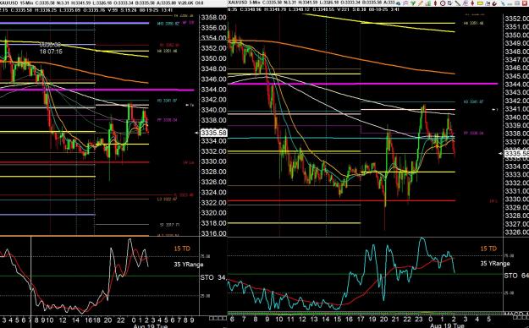Click the 15 TD label in left study panel
Screen dimensions: 529x328
click(x=182, y=249)
